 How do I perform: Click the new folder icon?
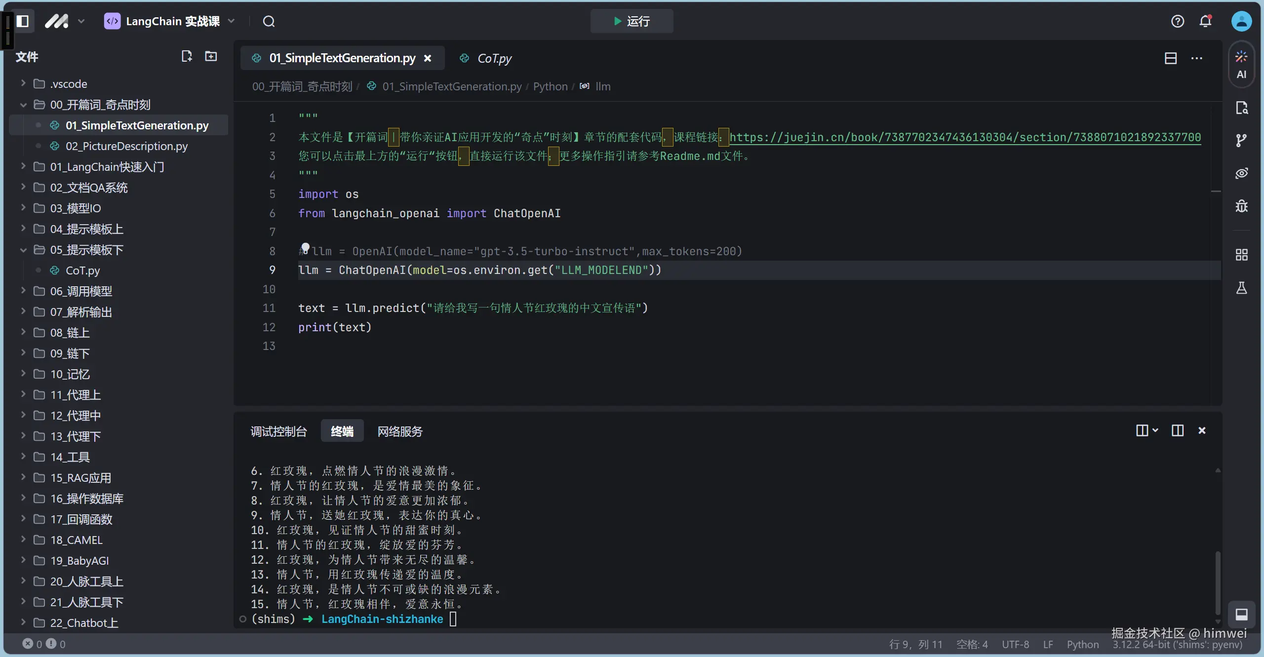click(211, 56)
